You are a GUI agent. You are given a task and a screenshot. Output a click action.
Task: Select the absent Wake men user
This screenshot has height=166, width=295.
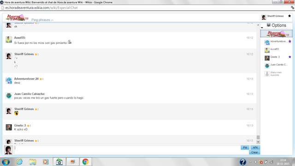(276, 74)
